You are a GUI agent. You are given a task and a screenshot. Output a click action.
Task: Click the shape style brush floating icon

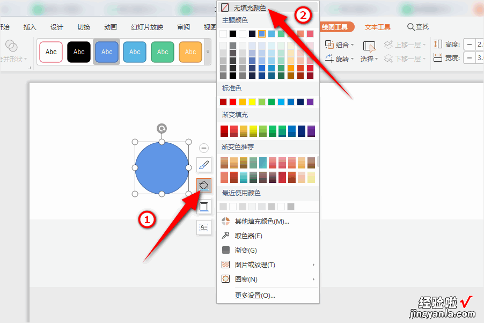pyautogui.click(x=204, y=165)
